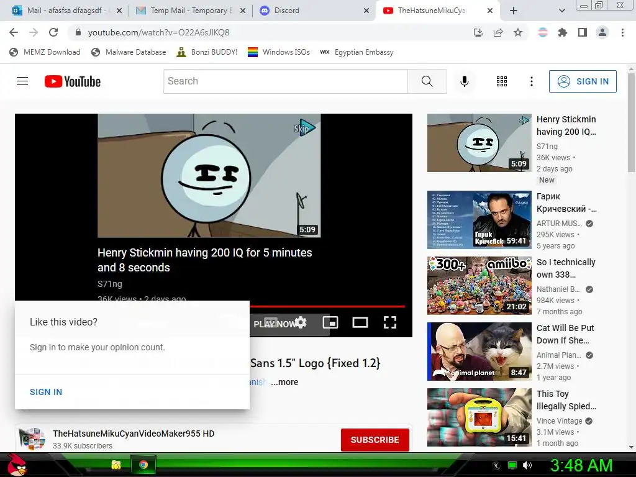Open This Toy illegally Spied thumbnail

point(479,417)
